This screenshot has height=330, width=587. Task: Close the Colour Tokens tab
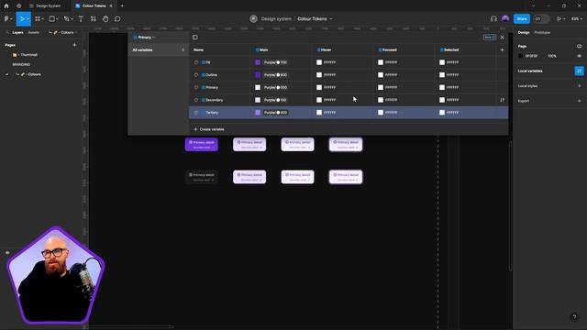pos(111,5)
